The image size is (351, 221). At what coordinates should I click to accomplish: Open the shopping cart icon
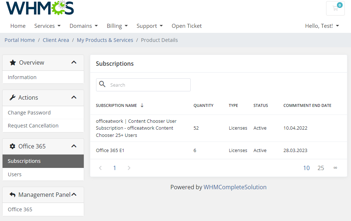[x=335, y=9]
